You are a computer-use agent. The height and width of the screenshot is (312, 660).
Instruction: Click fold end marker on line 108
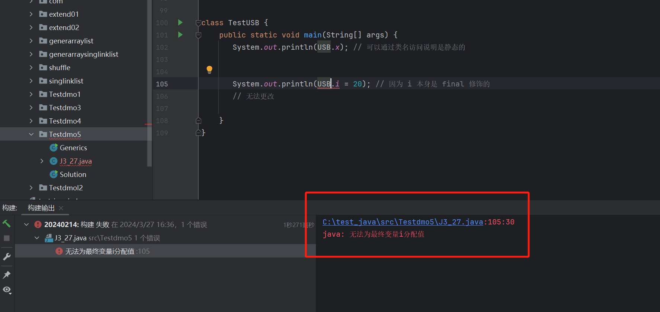(198, 121)
